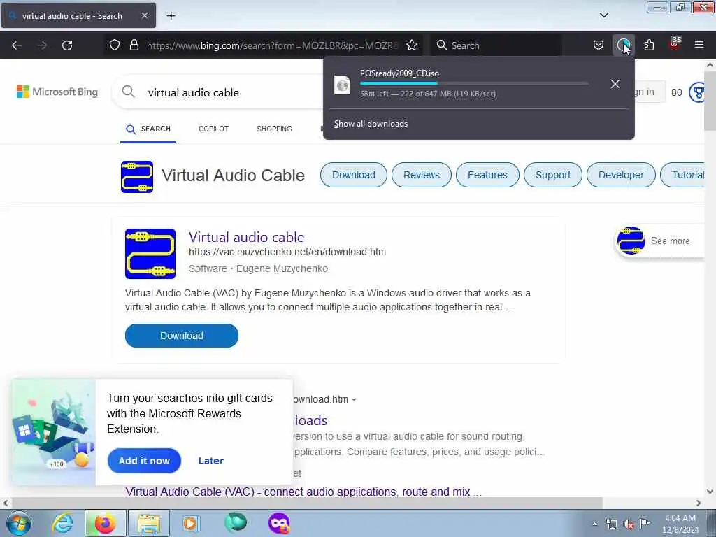Click the Microsoft Bing logo
The width and height of the screenshot is (716, 537).
pos(57,92)
